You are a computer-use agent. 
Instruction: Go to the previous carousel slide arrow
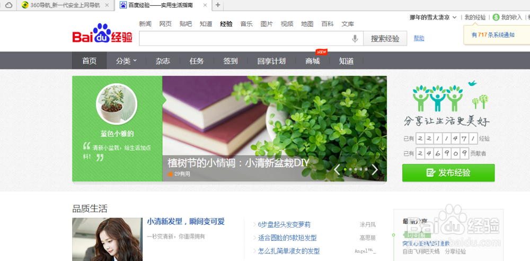337,169
